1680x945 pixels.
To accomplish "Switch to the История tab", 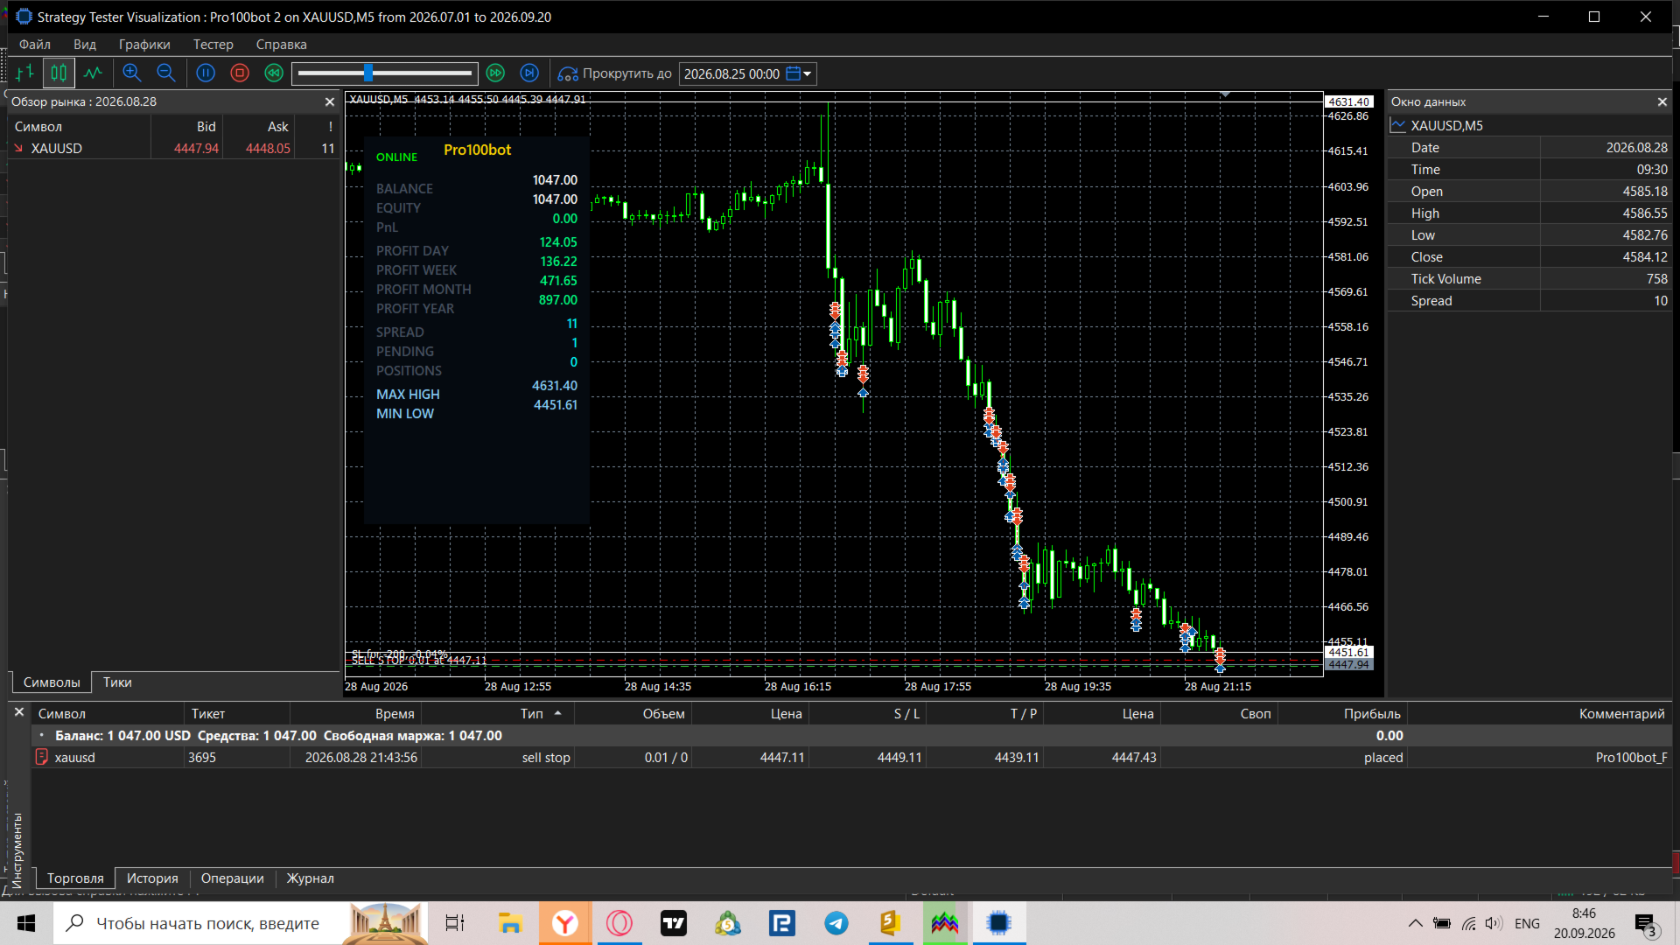I will click(x=152, y=878).
